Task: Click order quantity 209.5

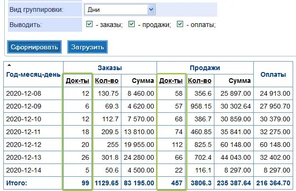Action: [110, 132]
